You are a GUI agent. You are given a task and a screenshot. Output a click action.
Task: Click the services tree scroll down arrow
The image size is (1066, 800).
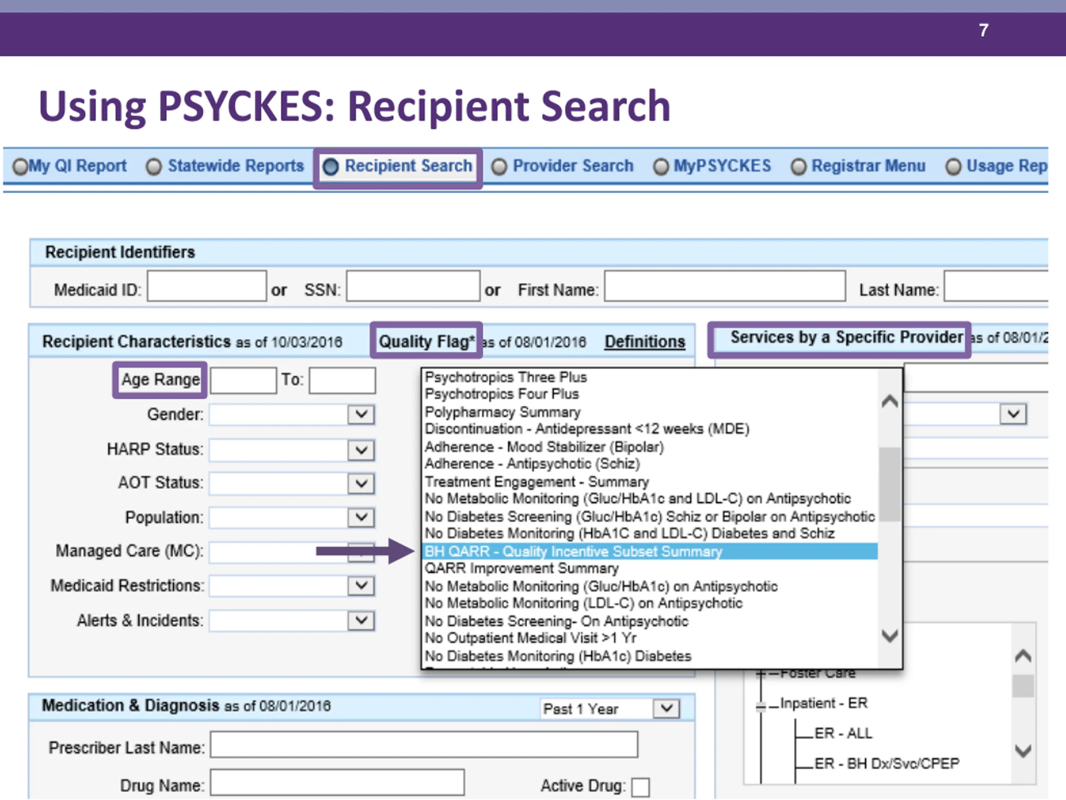click(x=1023, y=750)
